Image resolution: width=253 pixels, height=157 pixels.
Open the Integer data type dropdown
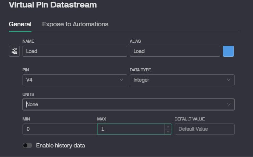tap(178, 80)
